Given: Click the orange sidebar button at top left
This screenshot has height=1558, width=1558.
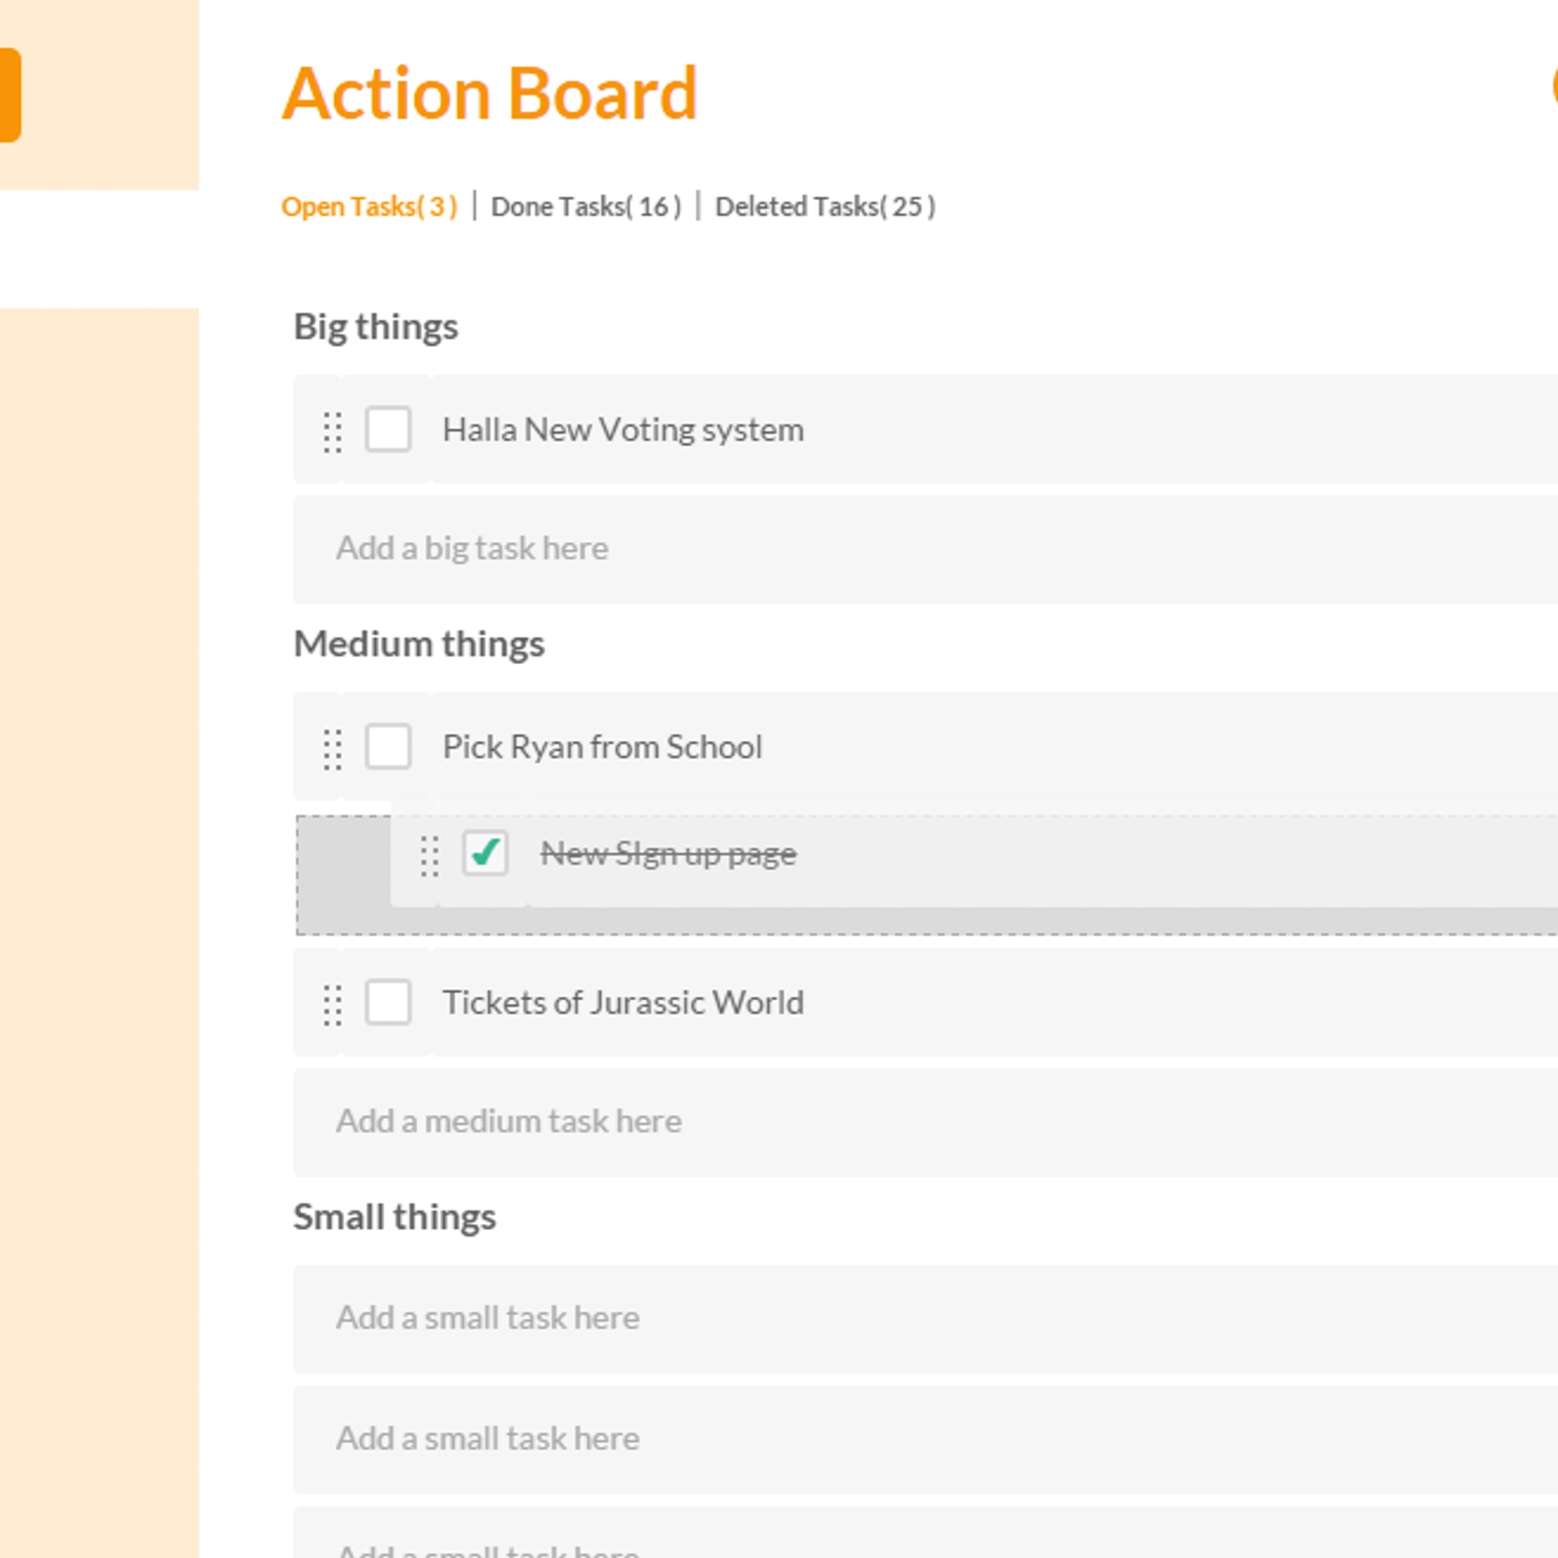Looking at the screenshot, I should point(10,95).
